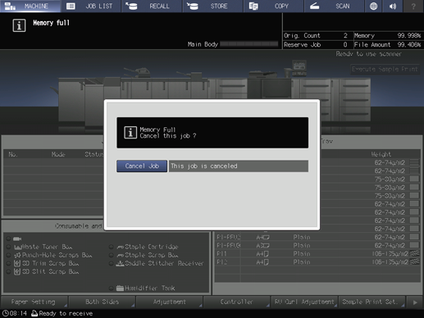Click the SD Trim Scrap Box icon
This screenshot has width=424, height=318.
point(17,264)
